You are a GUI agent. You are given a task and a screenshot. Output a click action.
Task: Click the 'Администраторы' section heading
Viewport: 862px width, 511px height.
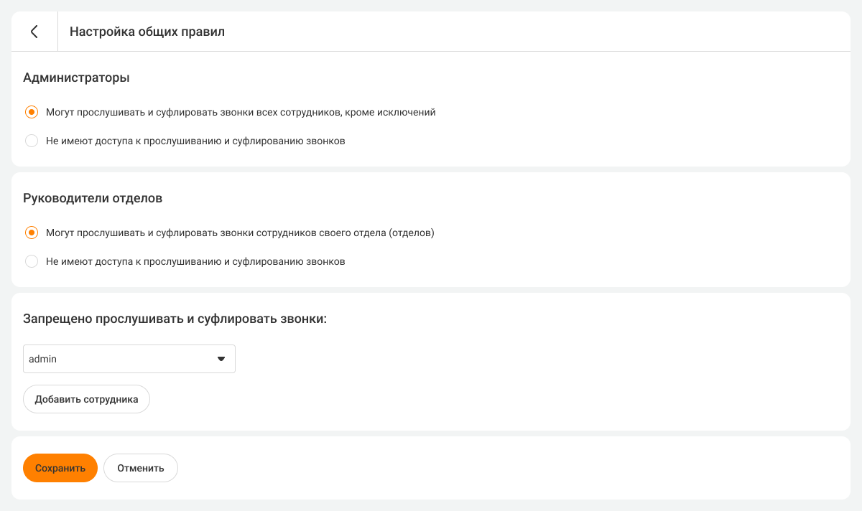[76, 78]
